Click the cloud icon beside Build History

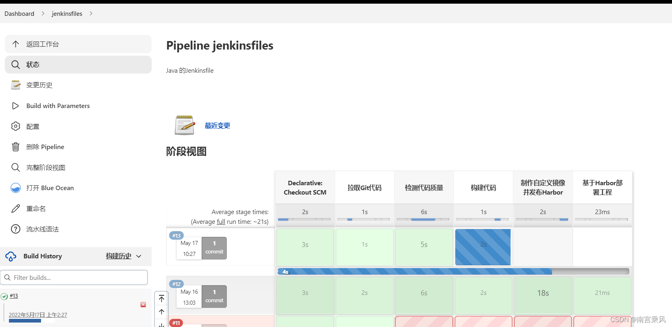(x=11, y=256)
